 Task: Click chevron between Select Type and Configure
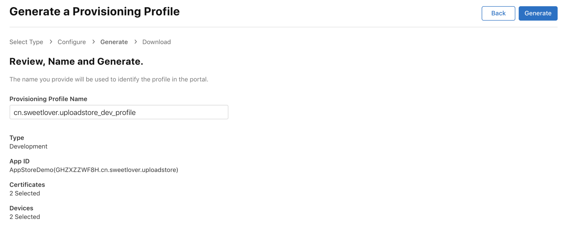[51, 42]
